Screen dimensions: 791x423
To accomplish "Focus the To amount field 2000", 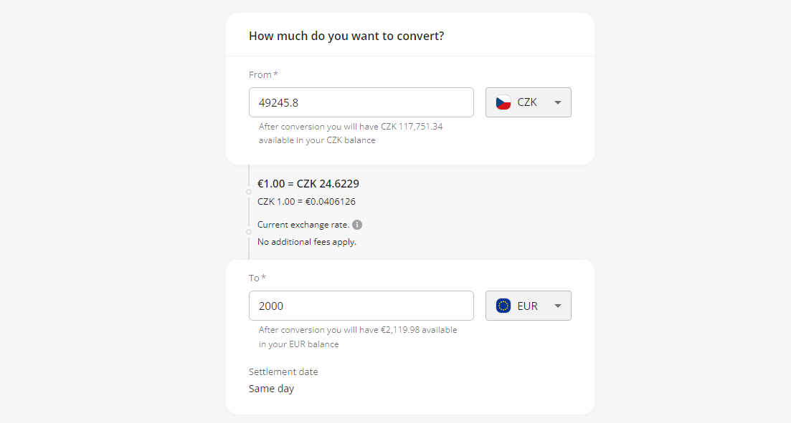I will pos(361,306).
